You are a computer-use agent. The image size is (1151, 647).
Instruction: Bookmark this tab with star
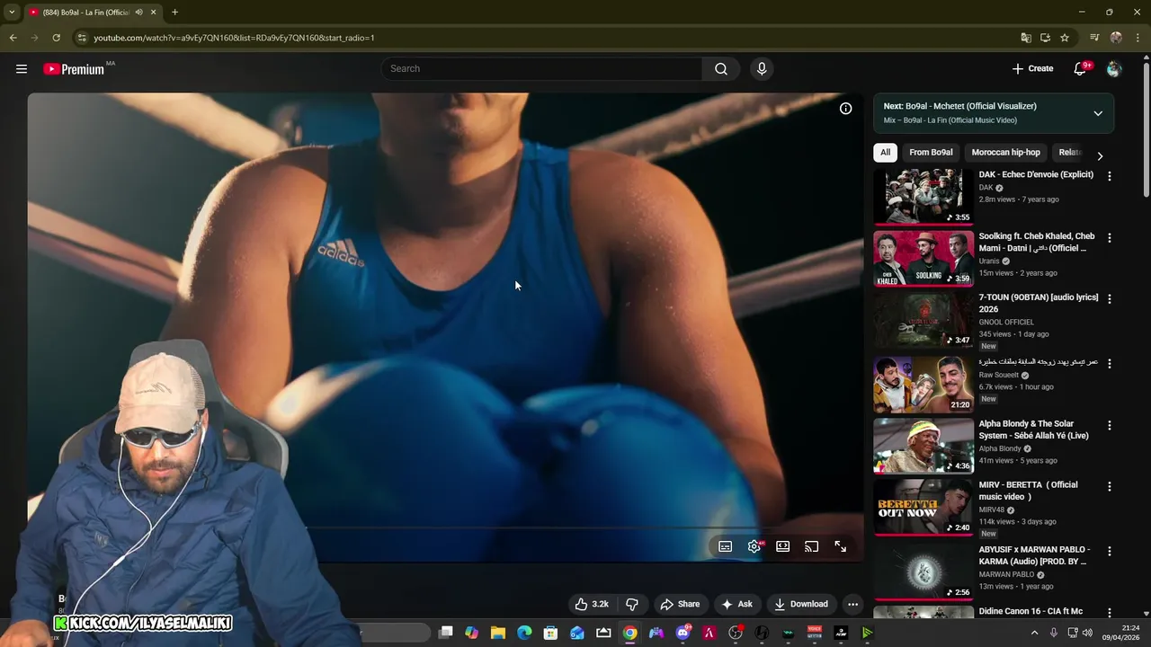tap(1065, 38)
